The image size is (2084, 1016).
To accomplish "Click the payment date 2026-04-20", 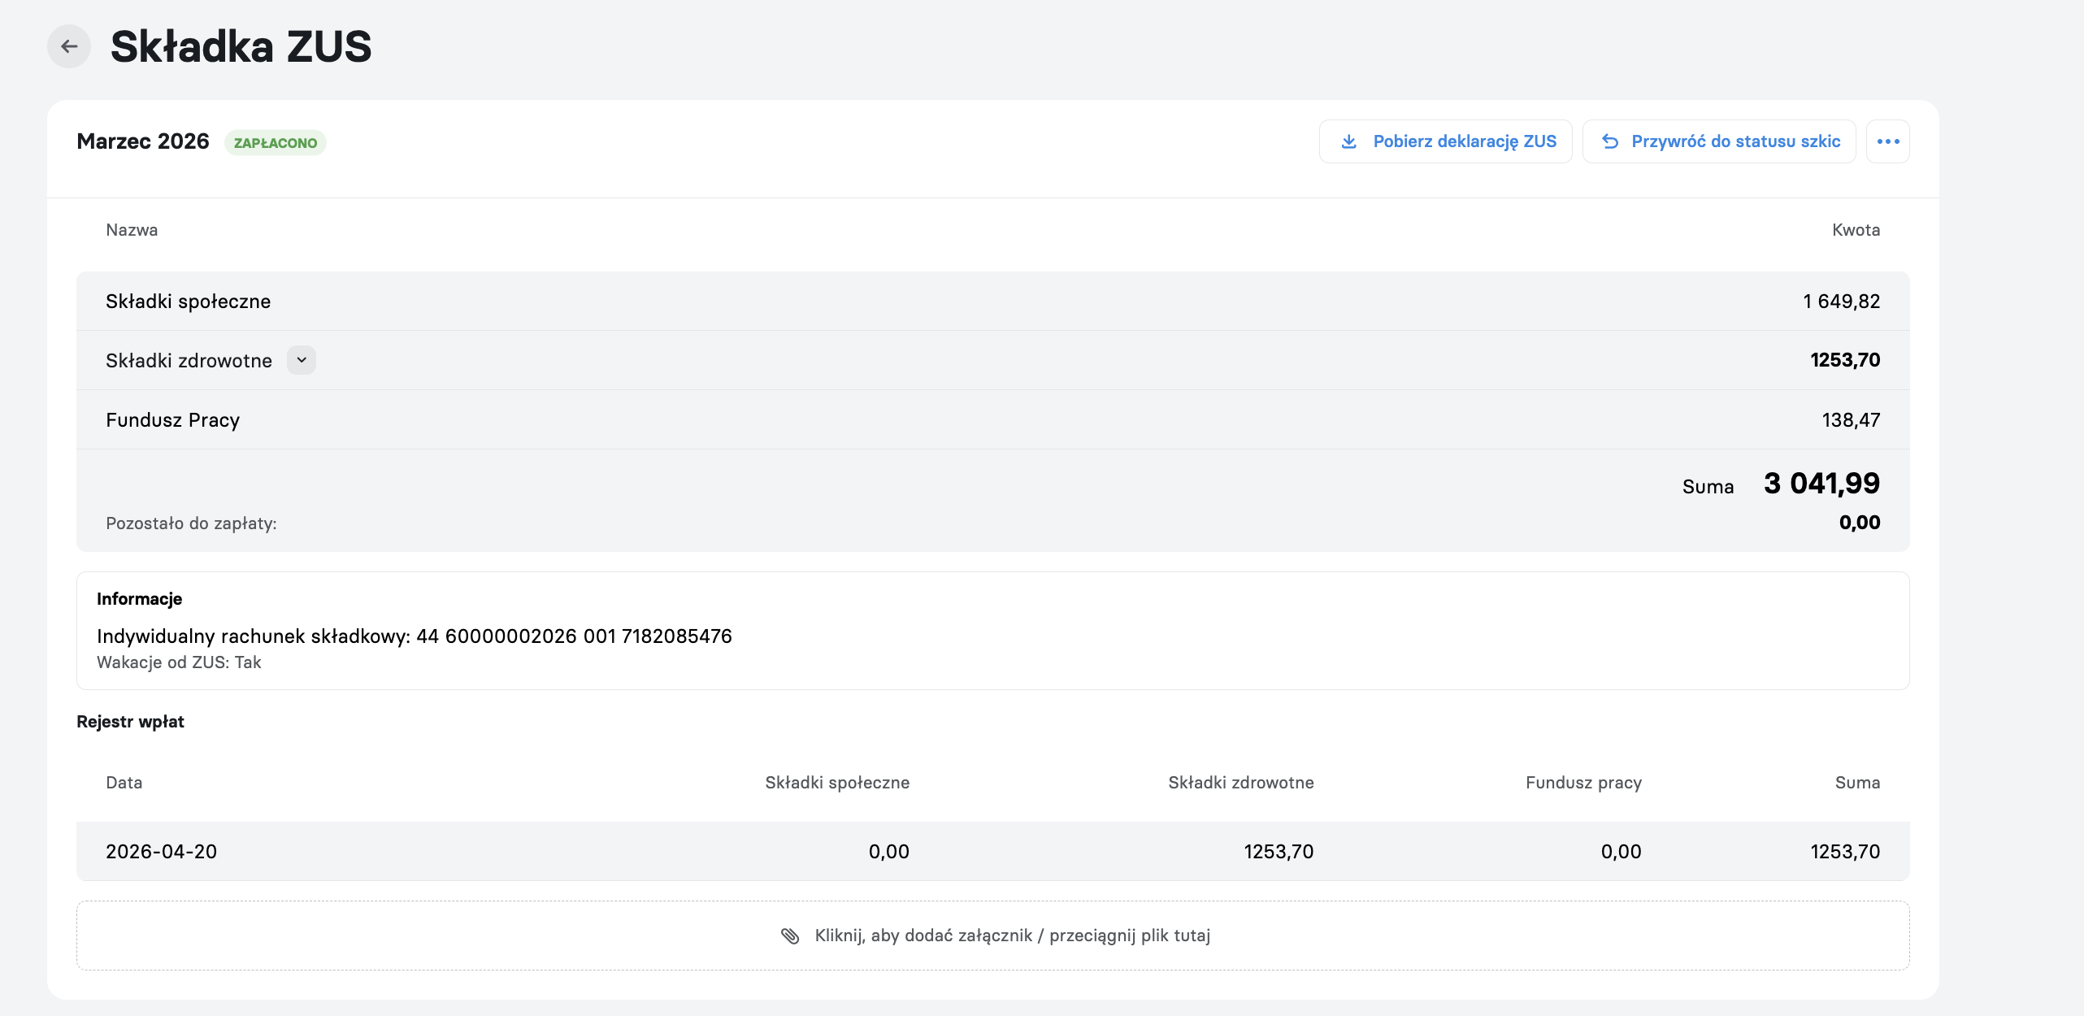I will coord(161,852).
